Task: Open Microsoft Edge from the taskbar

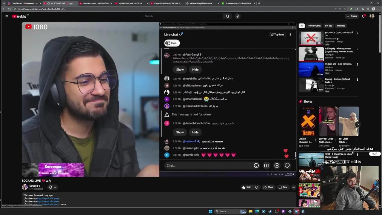Action: [257, 211]
